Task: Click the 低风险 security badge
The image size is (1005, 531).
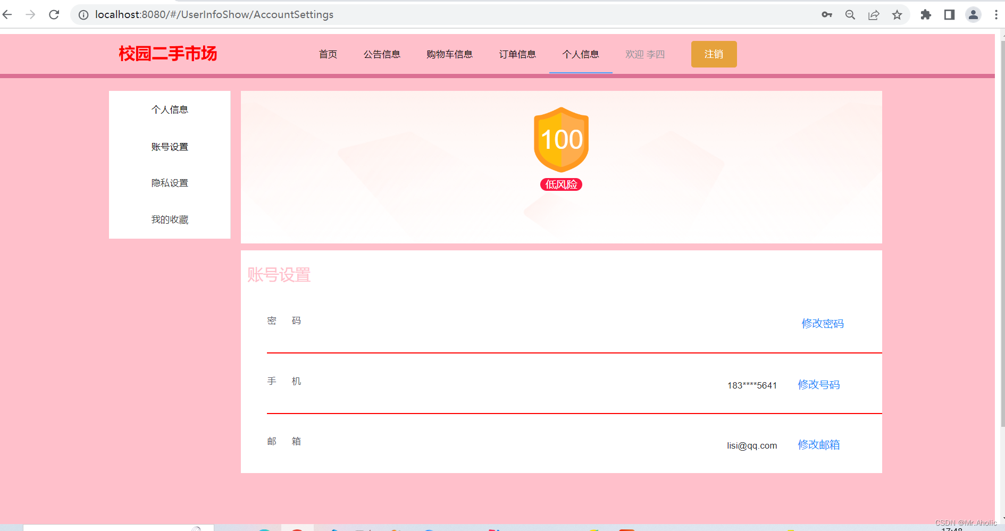Action: 561,184
